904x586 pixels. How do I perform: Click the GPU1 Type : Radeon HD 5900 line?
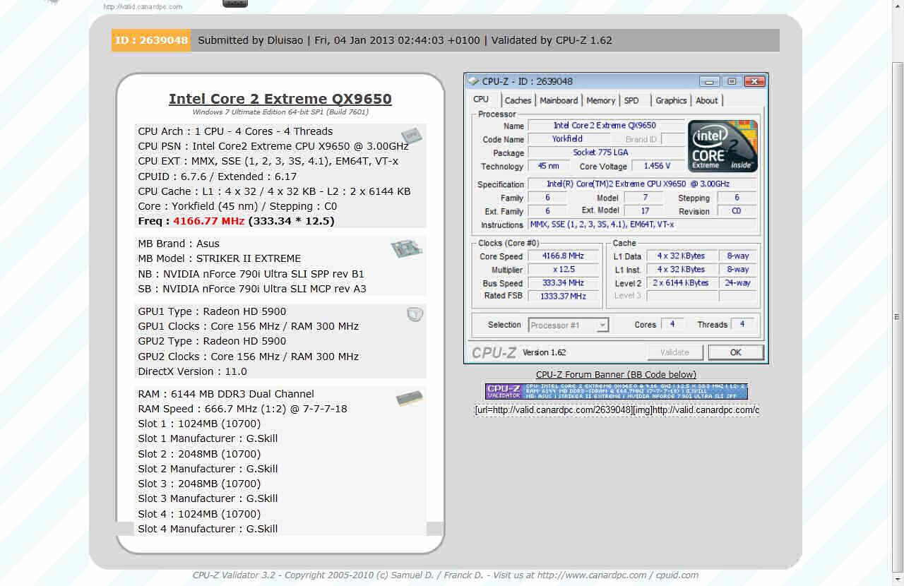tap(212, 311)
